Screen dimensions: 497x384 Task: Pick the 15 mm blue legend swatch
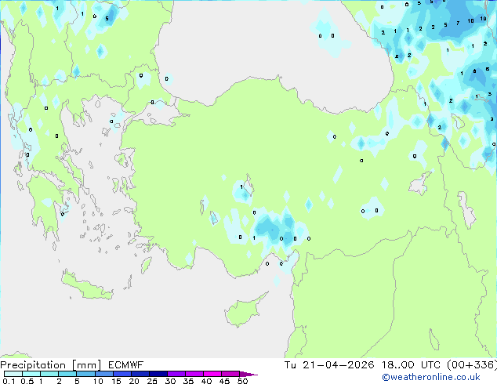122,374
